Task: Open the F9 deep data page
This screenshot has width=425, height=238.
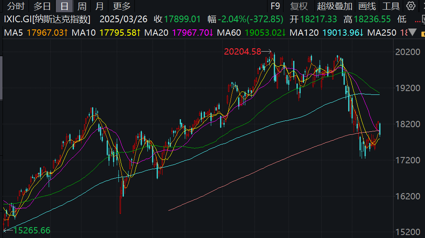Action: point(275,6)
